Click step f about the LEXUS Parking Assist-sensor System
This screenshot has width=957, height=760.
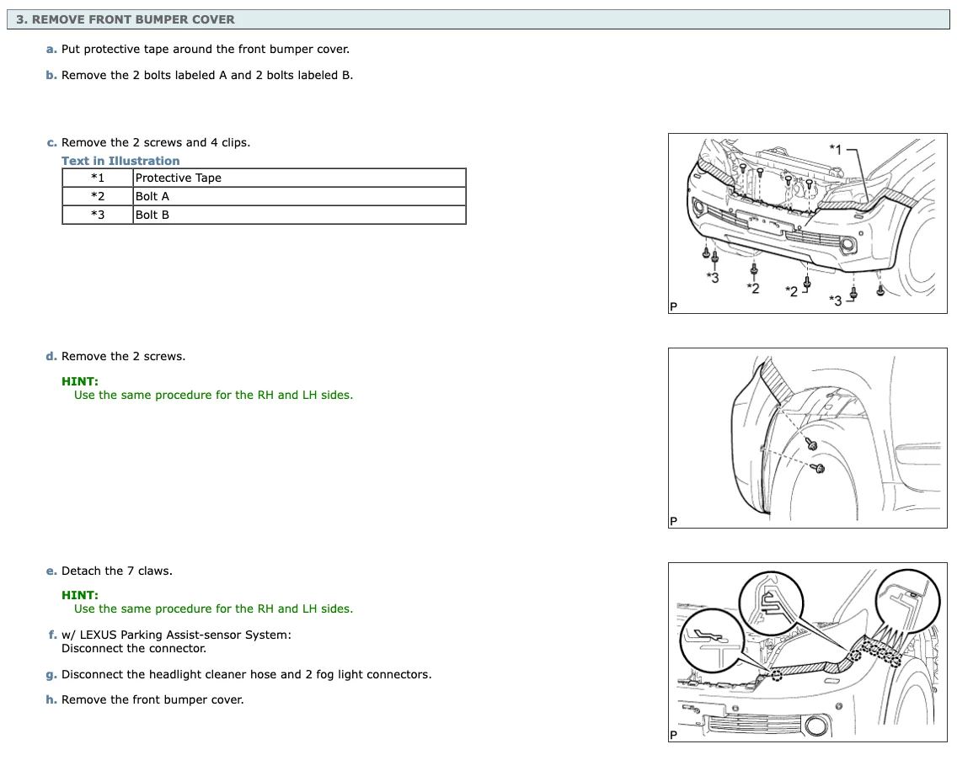(x=176, y=635)
